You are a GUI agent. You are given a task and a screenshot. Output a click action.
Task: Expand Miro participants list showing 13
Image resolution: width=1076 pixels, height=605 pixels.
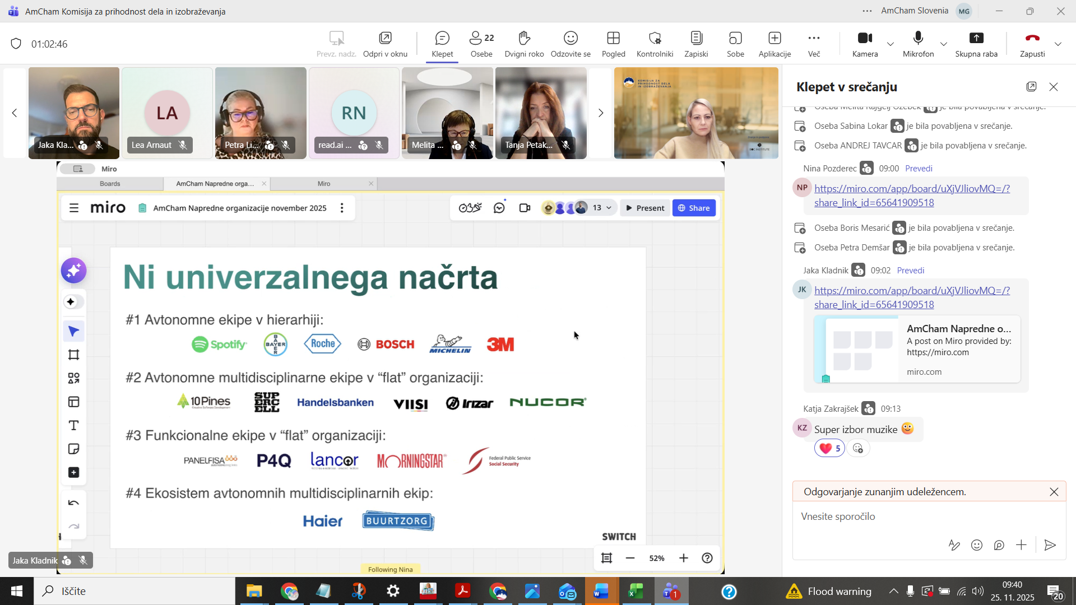click(602, 208)
